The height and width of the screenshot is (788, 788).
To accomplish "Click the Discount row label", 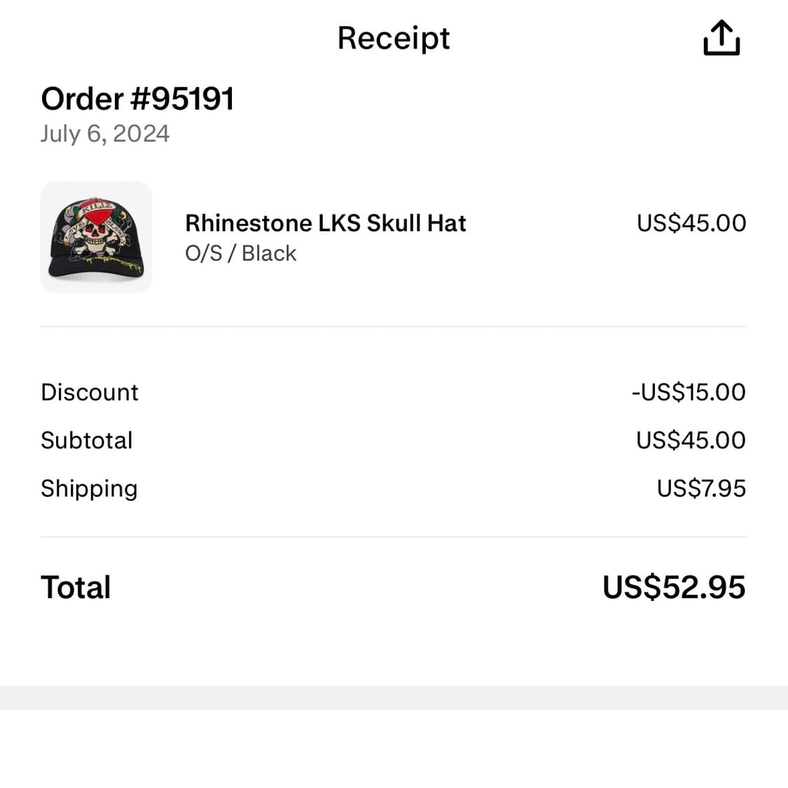I will pos(89,392).
